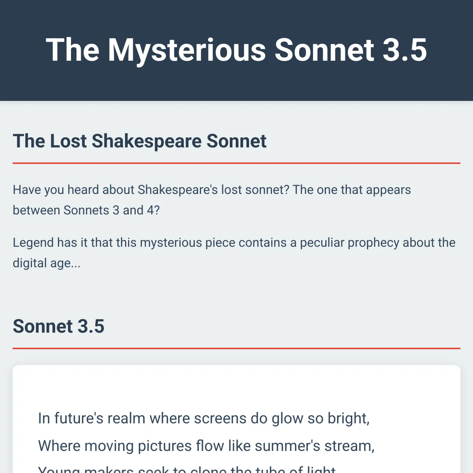The height and width of the screenshot is (473, 473).
Task: Click the Sonnet 3.5 section heading
Action: pos(58,326)
